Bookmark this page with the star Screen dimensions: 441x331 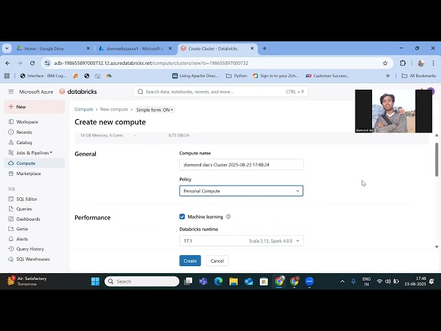click(385, 63)
